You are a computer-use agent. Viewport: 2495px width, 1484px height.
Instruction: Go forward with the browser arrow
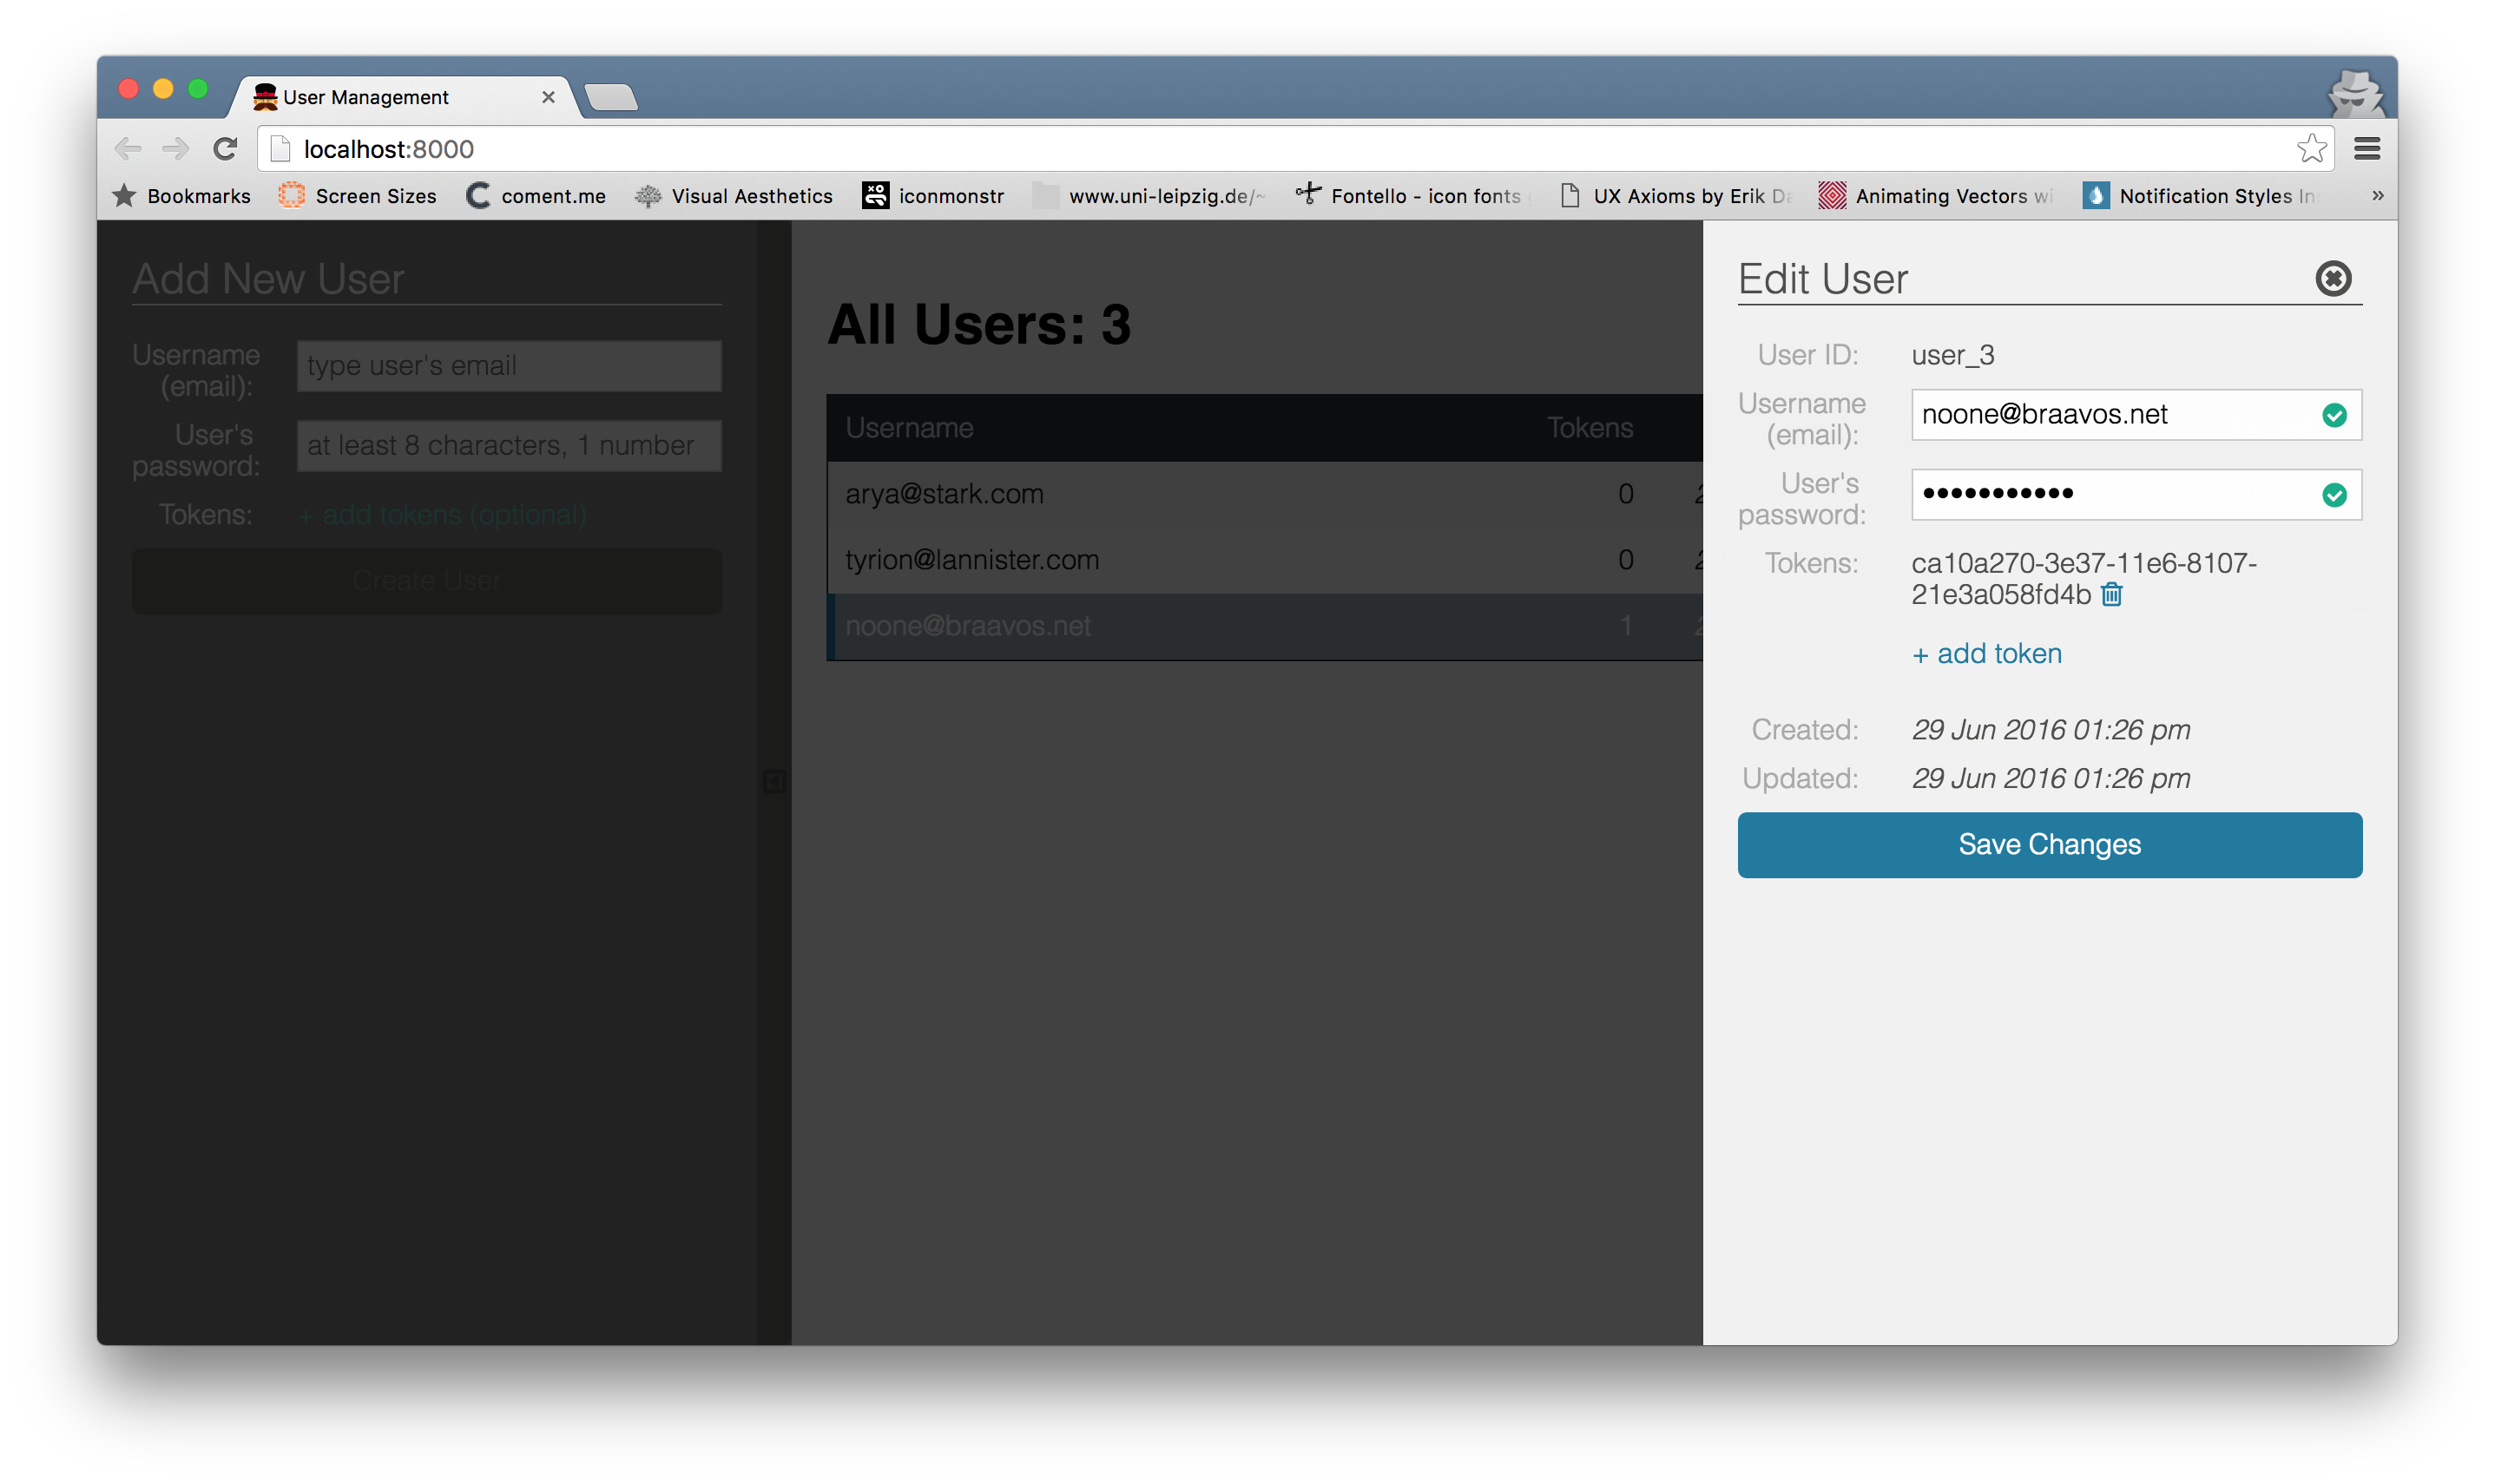176,149
